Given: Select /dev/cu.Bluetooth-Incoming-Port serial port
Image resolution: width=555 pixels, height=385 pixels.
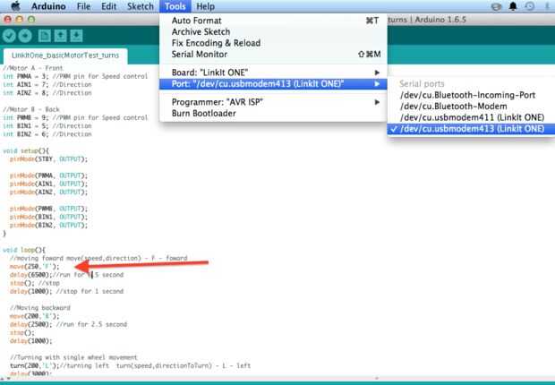Looking at the screenshot, I should (471, 95).
